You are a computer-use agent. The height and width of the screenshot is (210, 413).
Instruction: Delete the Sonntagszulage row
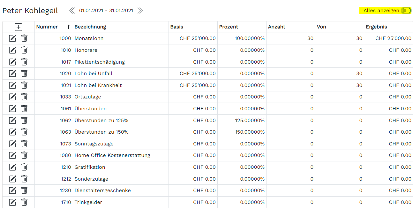click(x=24, y=144)
